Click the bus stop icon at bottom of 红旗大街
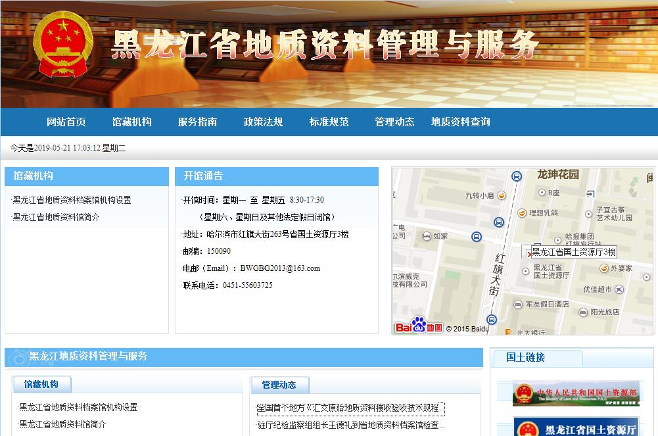 click(x=492, y=320)
